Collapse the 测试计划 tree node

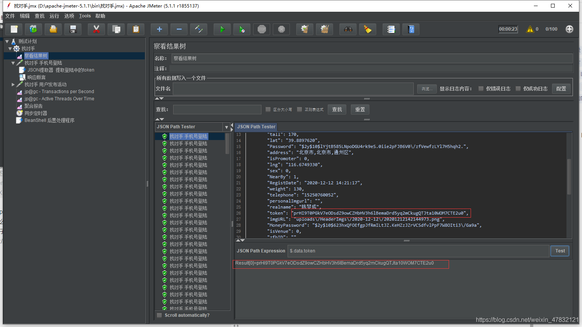(x=7, y=41)
